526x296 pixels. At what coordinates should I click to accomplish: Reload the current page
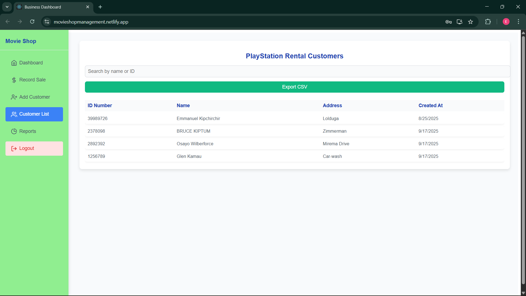[x=32, y=22]
